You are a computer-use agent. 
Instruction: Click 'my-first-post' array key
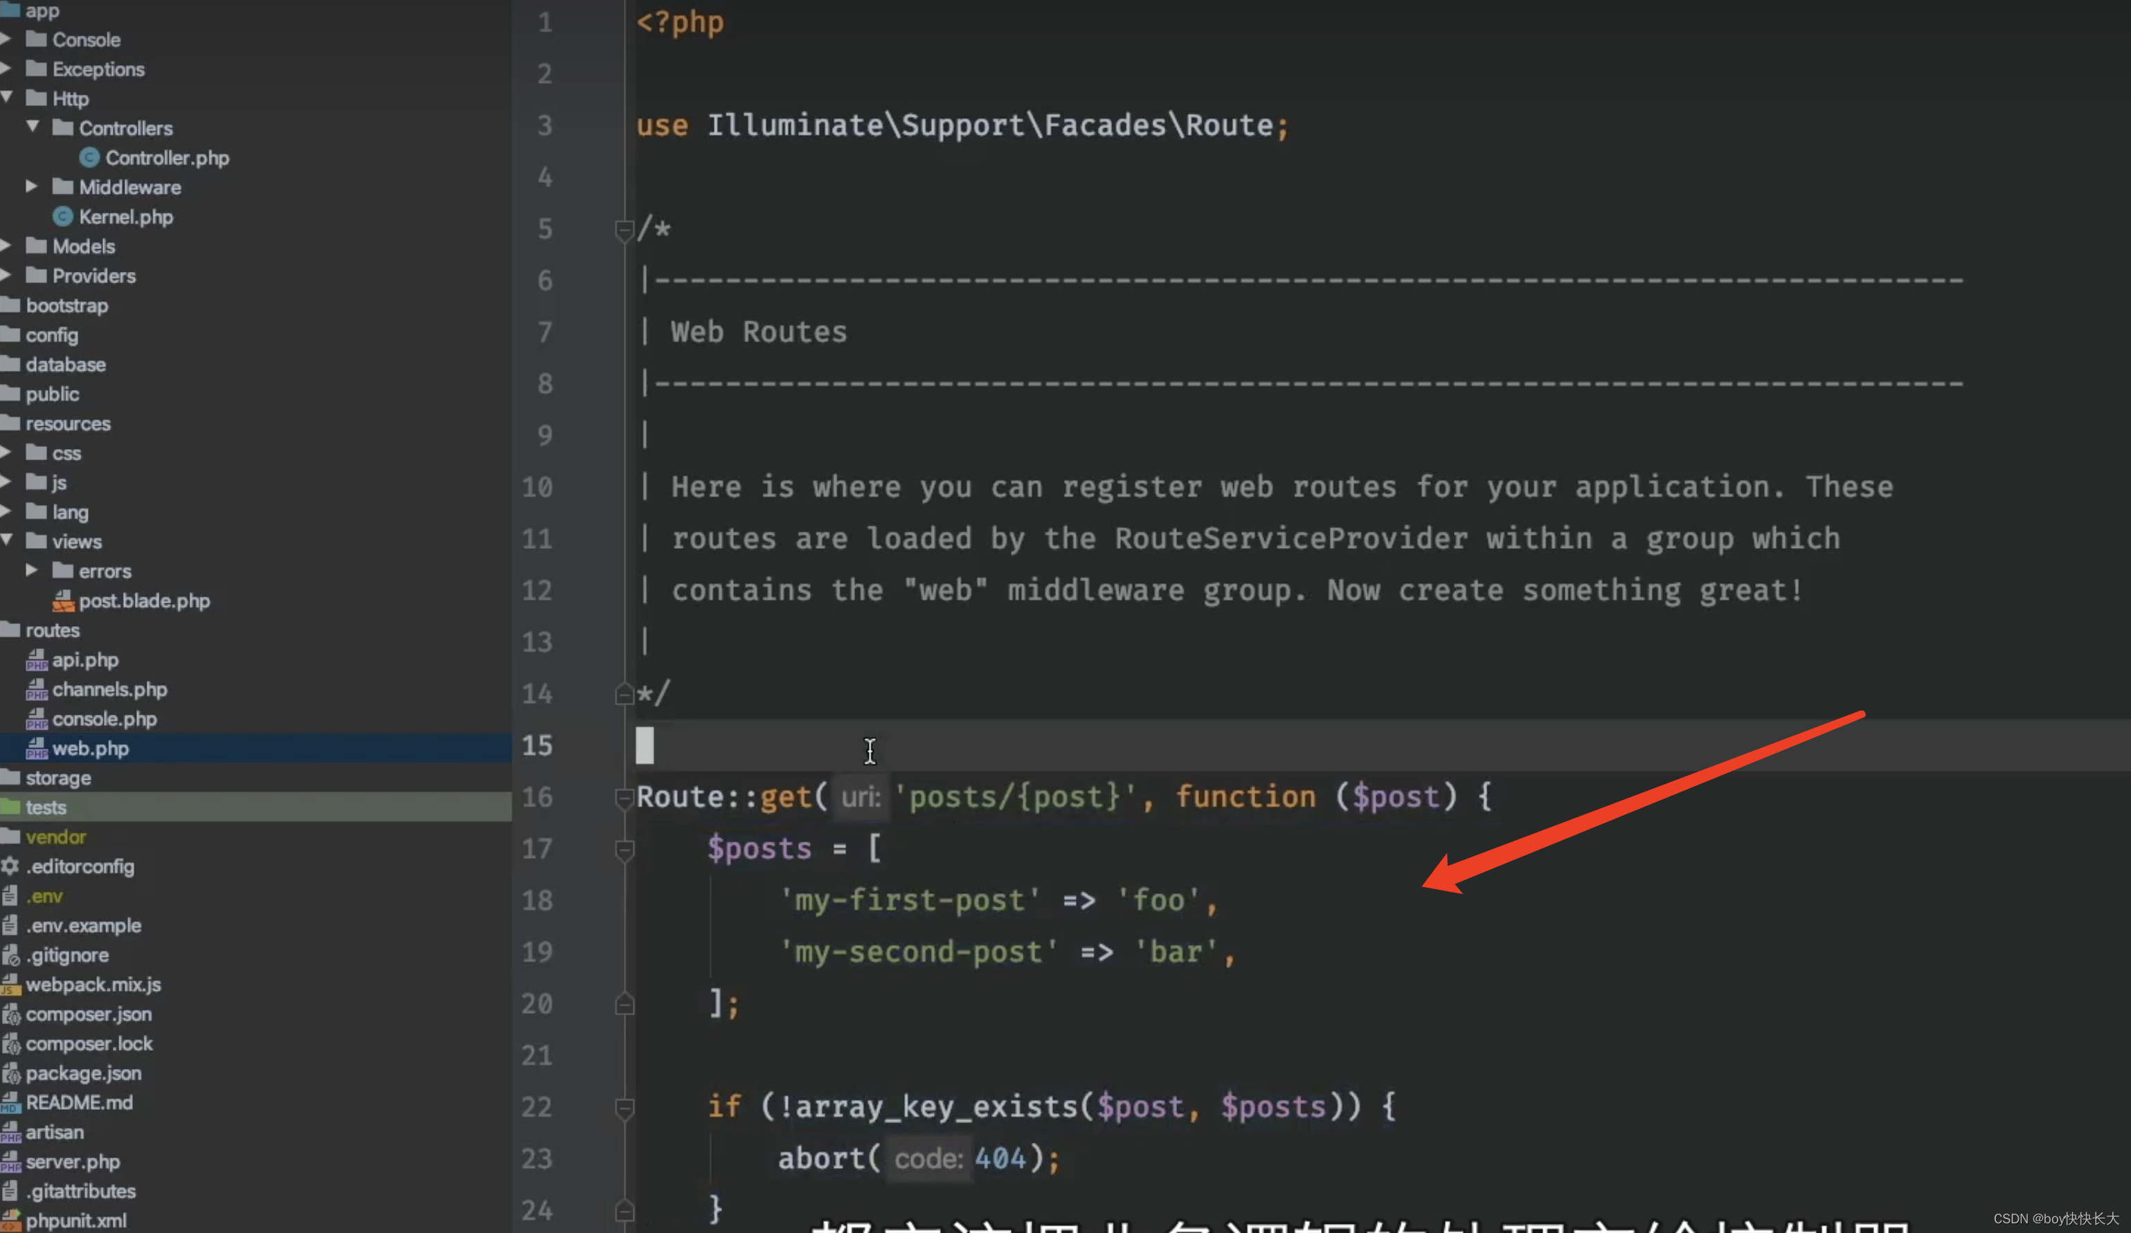click(x=909, y=900)
